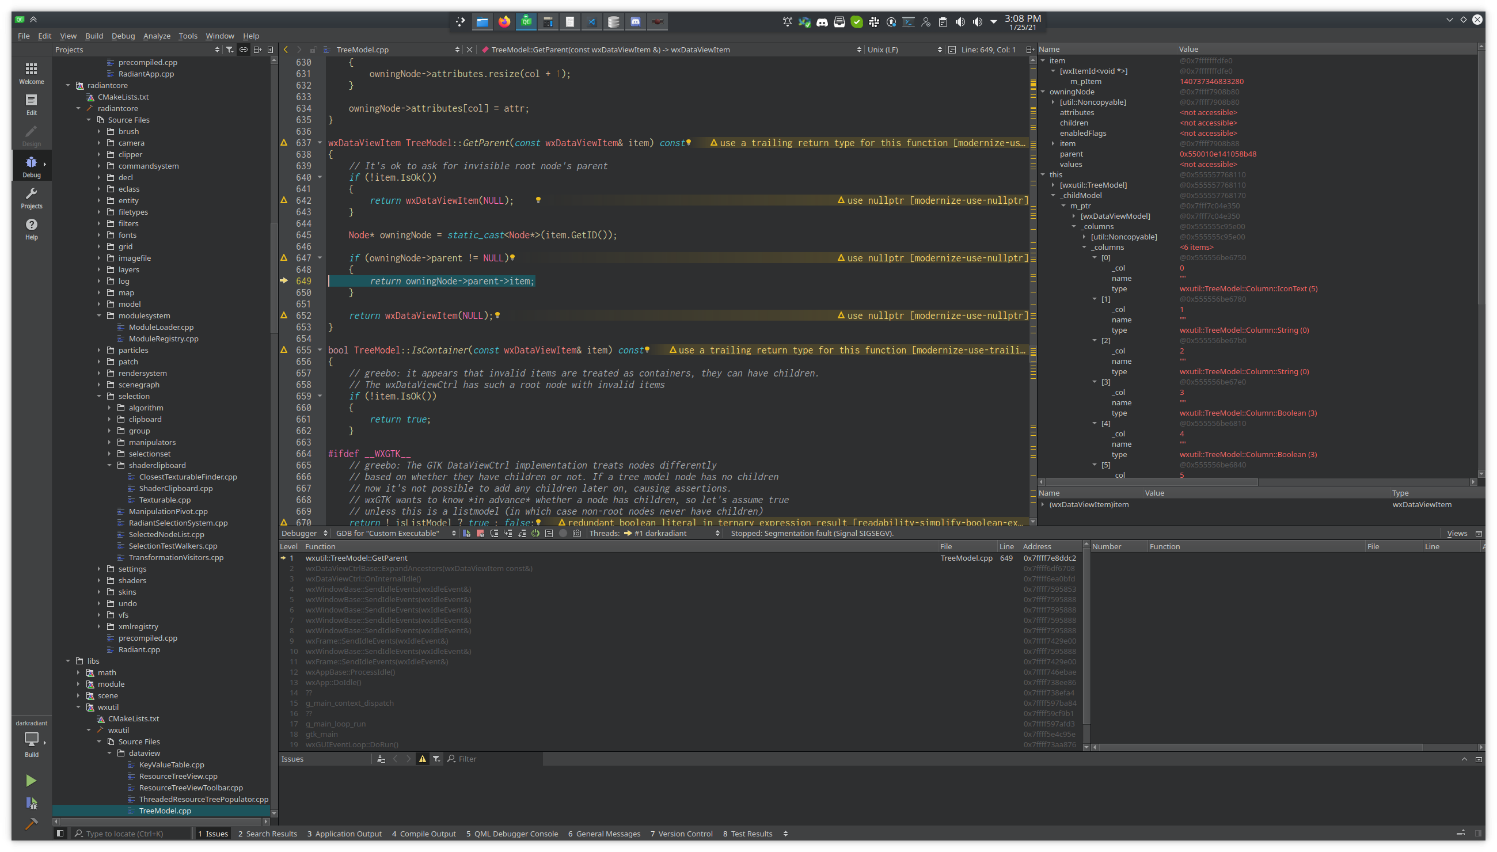Click the Step Over debugger icon

click(x=494, y=533)
